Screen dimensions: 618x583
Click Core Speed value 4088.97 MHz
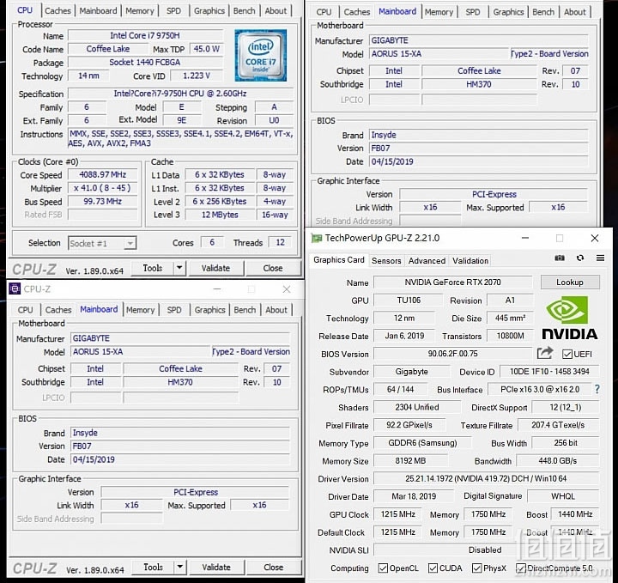click(103, 174)
